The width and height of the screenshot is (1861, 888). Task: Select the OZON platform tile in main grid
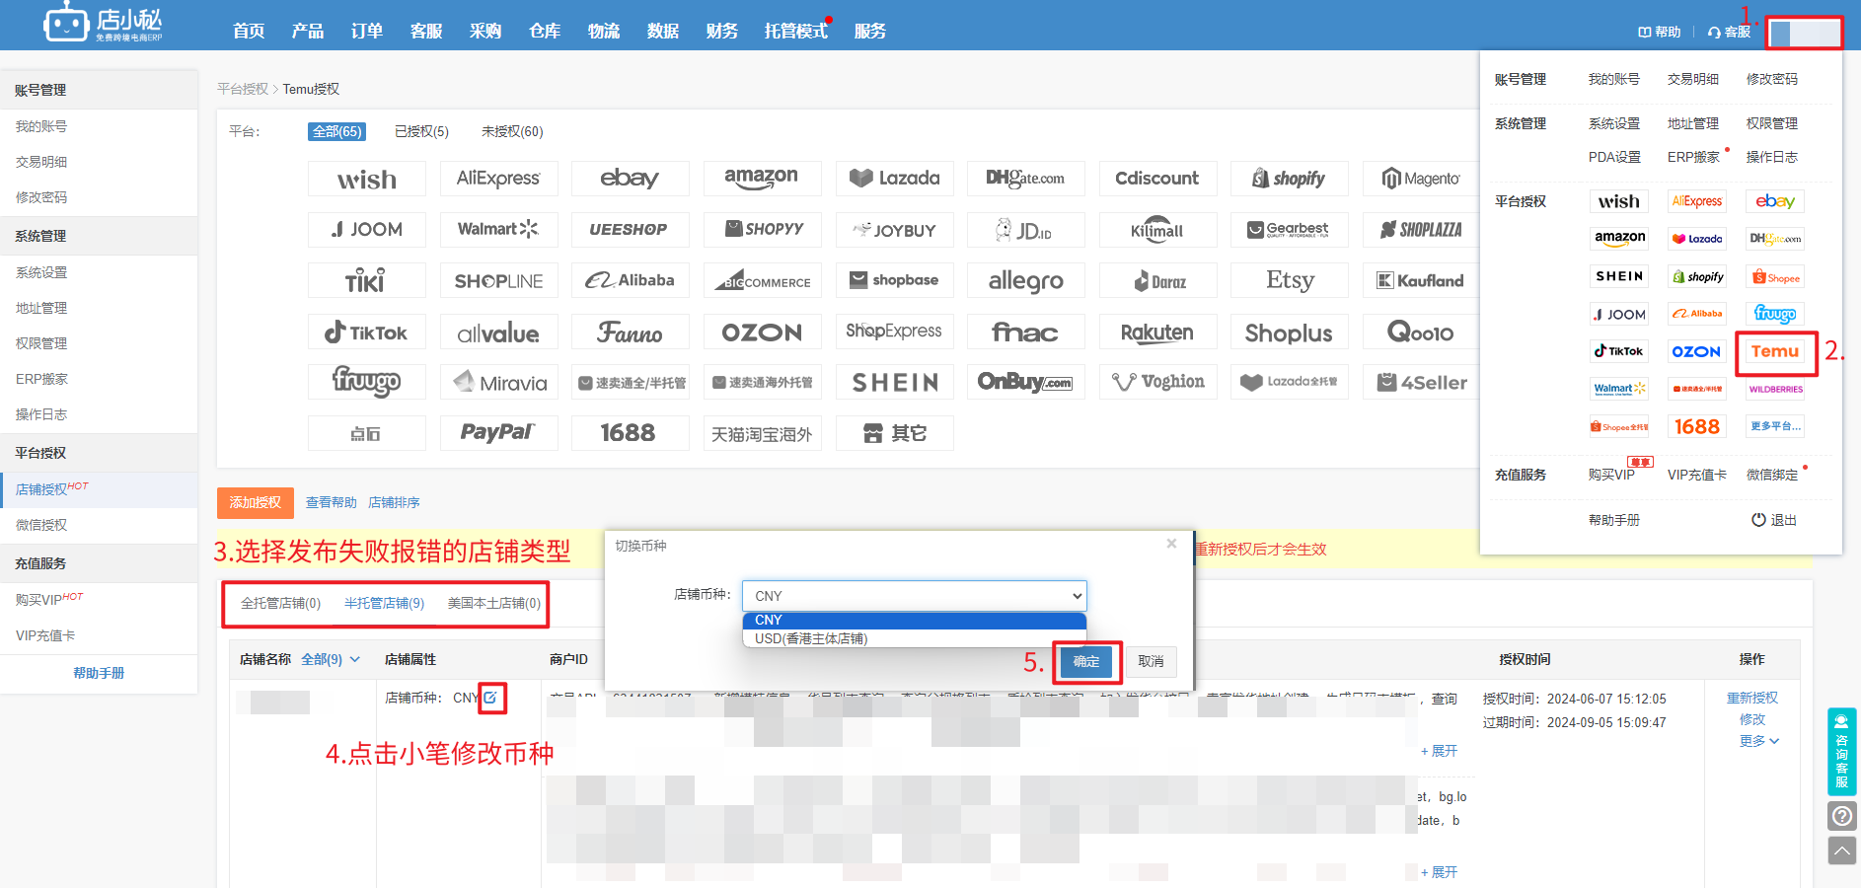point(762,333)
